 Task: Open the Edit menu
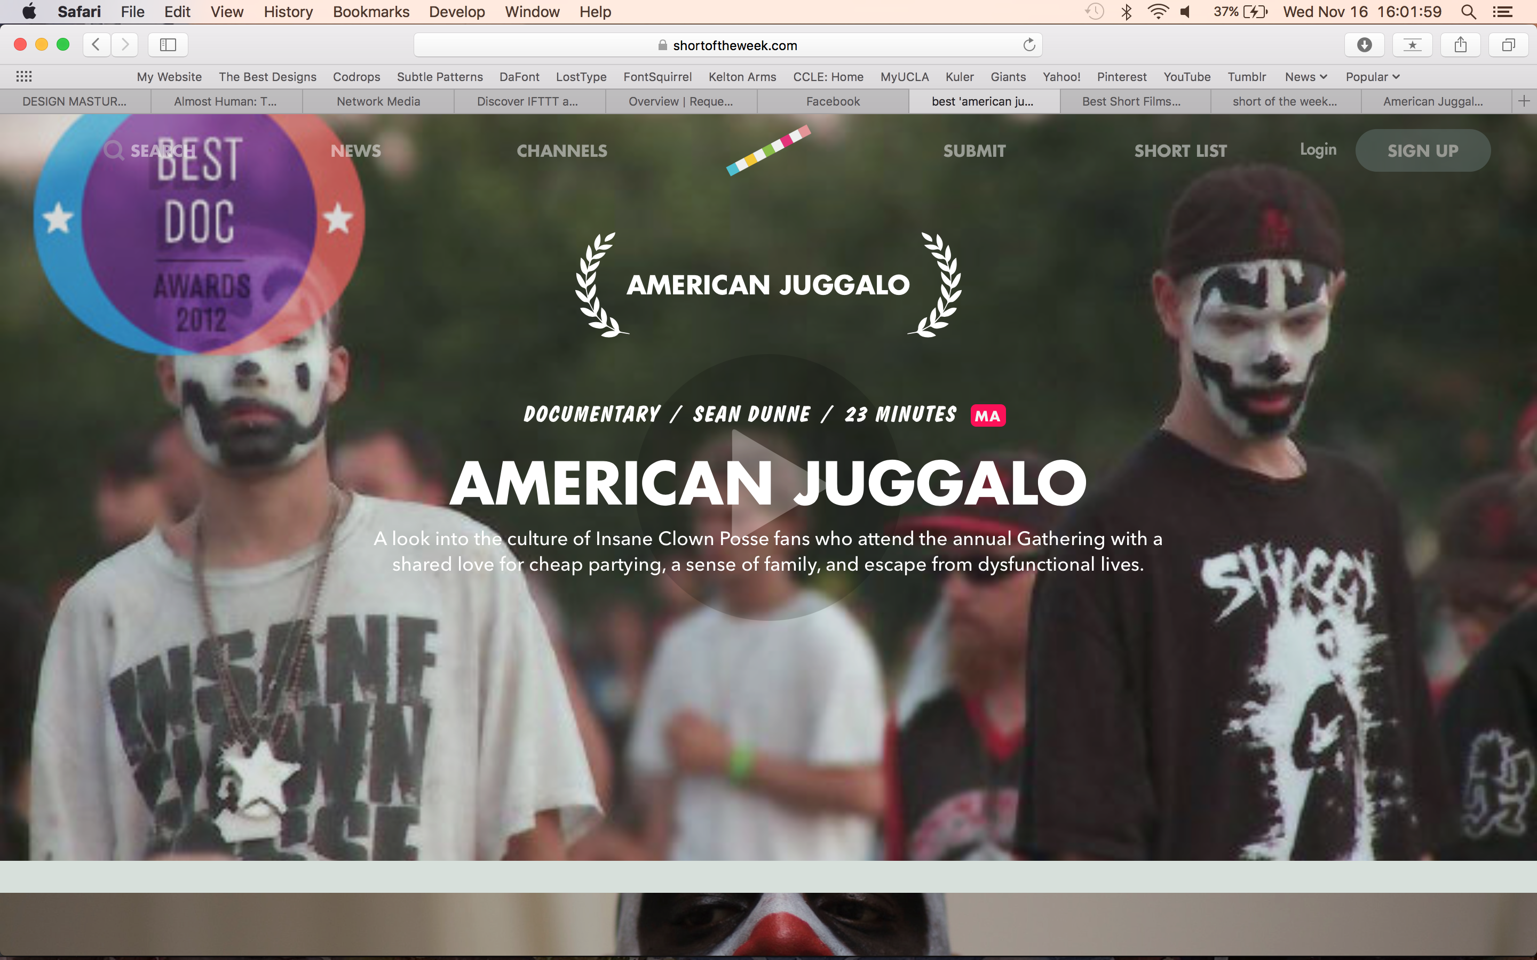pos(177,11)
